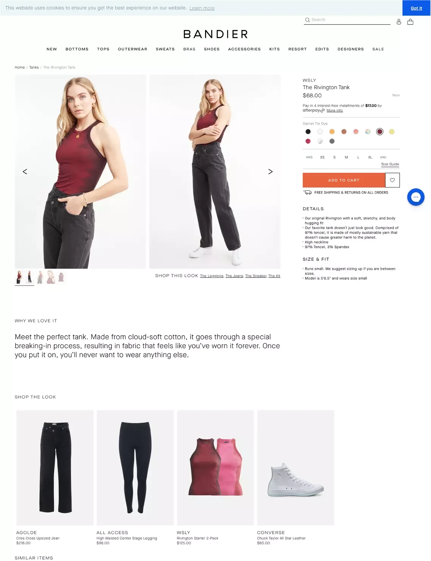This screenshot has width=431, height=561.
Task: Select the third product thumbnail image
Action: click(40, 277)
